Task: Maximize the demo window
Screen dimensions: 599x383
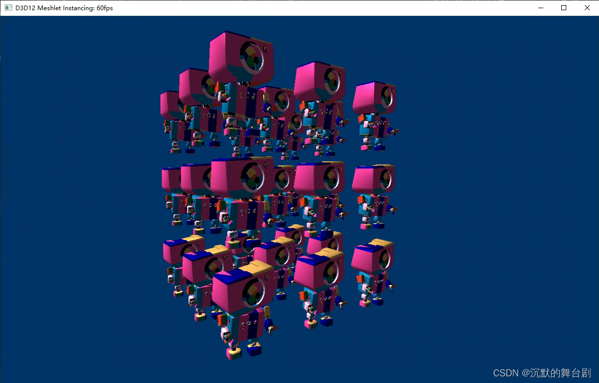Action: (563, 8)
